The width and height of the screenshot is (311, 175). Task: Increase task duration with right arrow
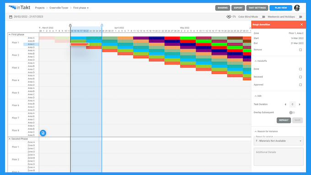(x=300, y=104)
